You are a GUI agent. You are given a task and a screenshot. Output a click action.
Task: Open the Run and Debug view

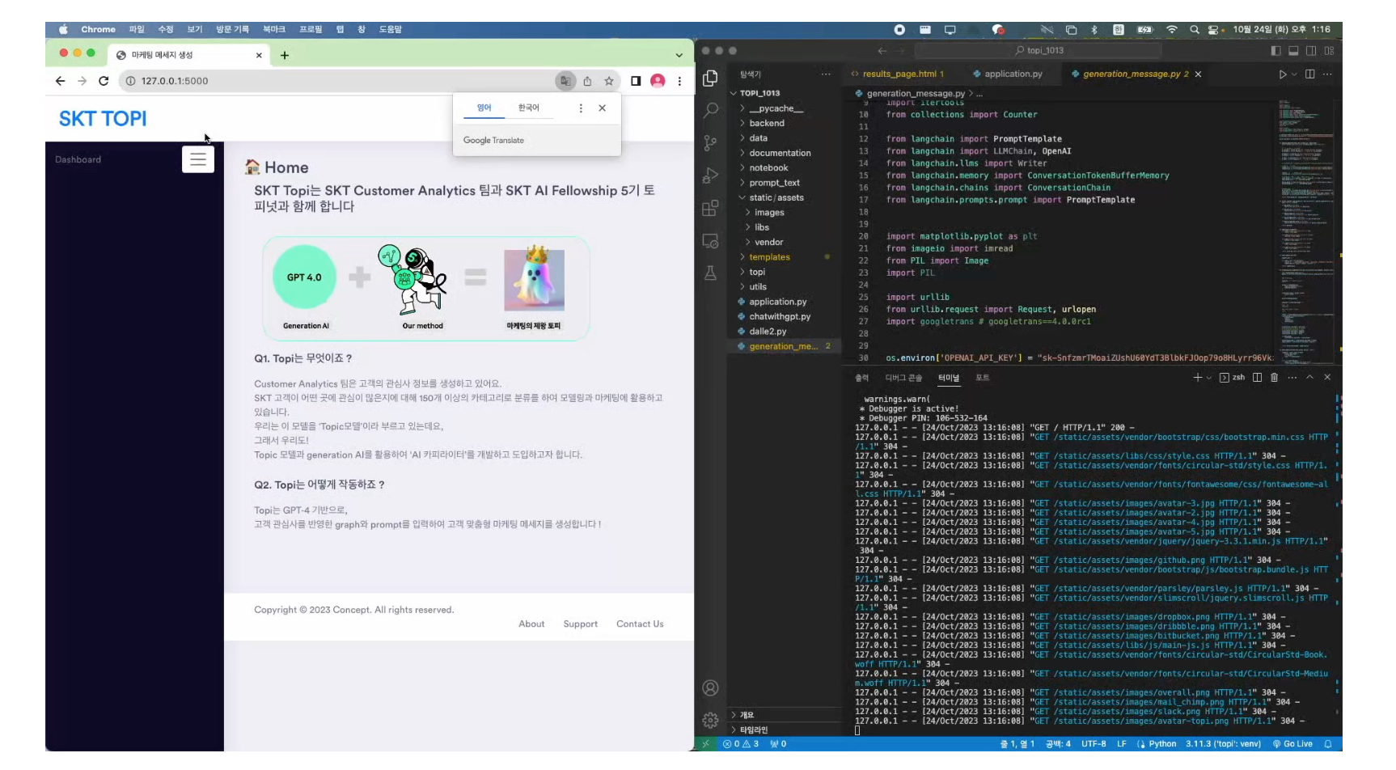coord(710,176)
